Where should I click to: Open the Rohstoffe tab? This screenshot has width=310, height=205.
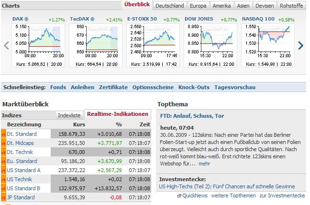click(x=291, y=6)
